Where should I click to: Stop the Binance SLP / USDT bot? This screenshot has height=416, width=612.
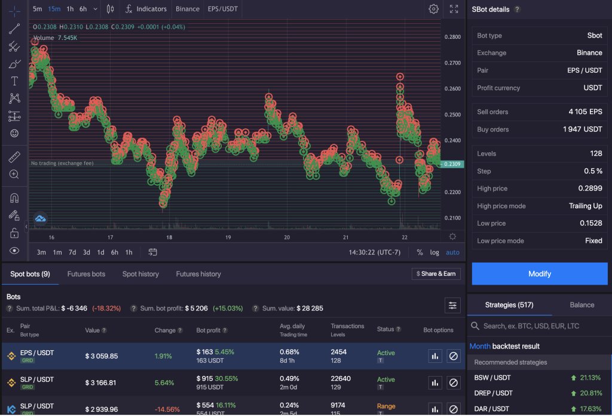point(453,383)
